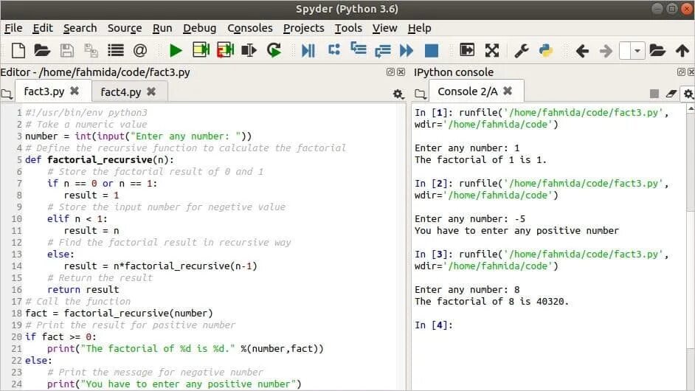This screenshot has width=695, height=391.
Task: Open the Consoles menu
Action: coord(250,28)
